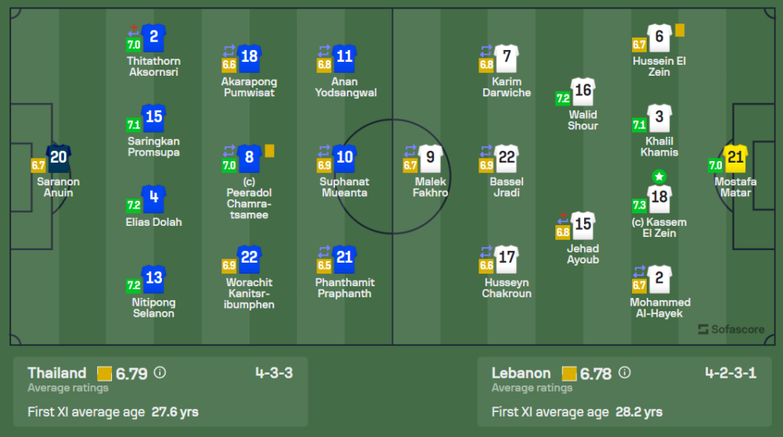Viewport: 783px width, 437px height.
Task: Click Thailand's yellow average rating square
Action: click(105, 374)
